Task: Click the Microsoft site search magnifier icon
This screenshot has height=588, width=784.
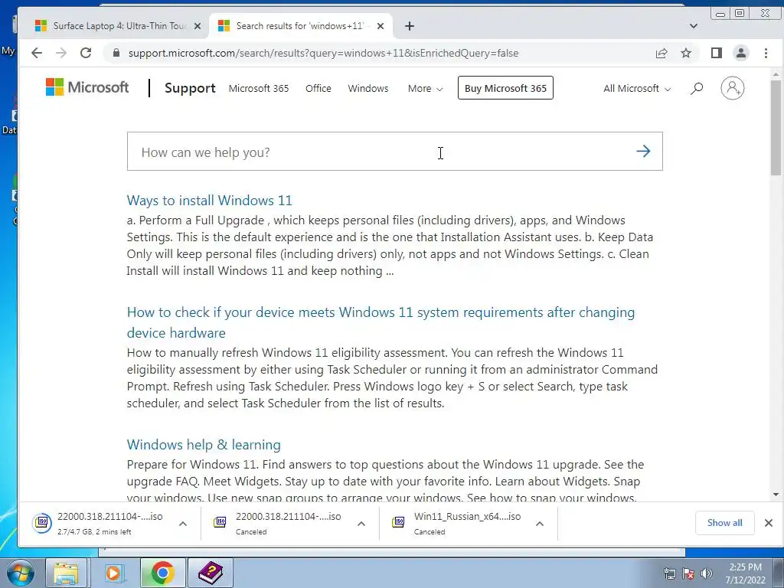Action: coord(697,89)
